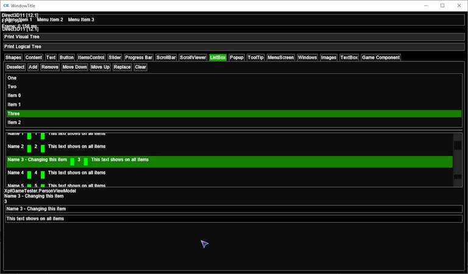Switch to the Shapes tab
This screenshot has height=274, width=468.
tap(13, 58)
